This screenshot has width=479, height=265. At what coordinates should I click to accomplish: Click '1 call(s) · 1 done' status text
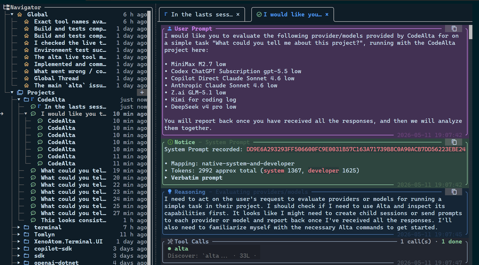click(431, 241)
